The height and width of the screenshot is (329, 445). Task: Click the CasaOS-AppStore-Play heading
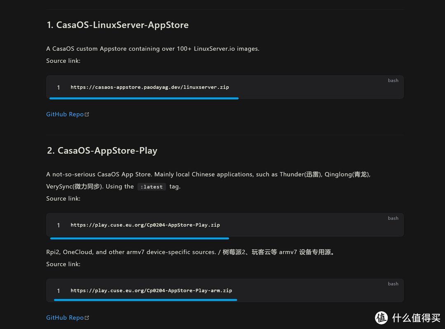point(102,150)
